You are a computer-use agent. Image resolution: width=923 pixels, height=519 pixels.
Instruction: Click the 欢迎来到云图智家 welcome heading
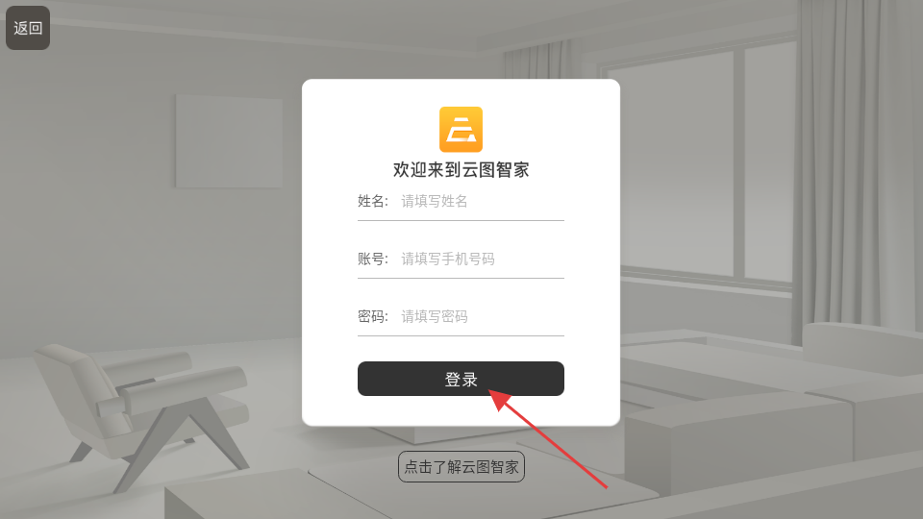(461, 169)
